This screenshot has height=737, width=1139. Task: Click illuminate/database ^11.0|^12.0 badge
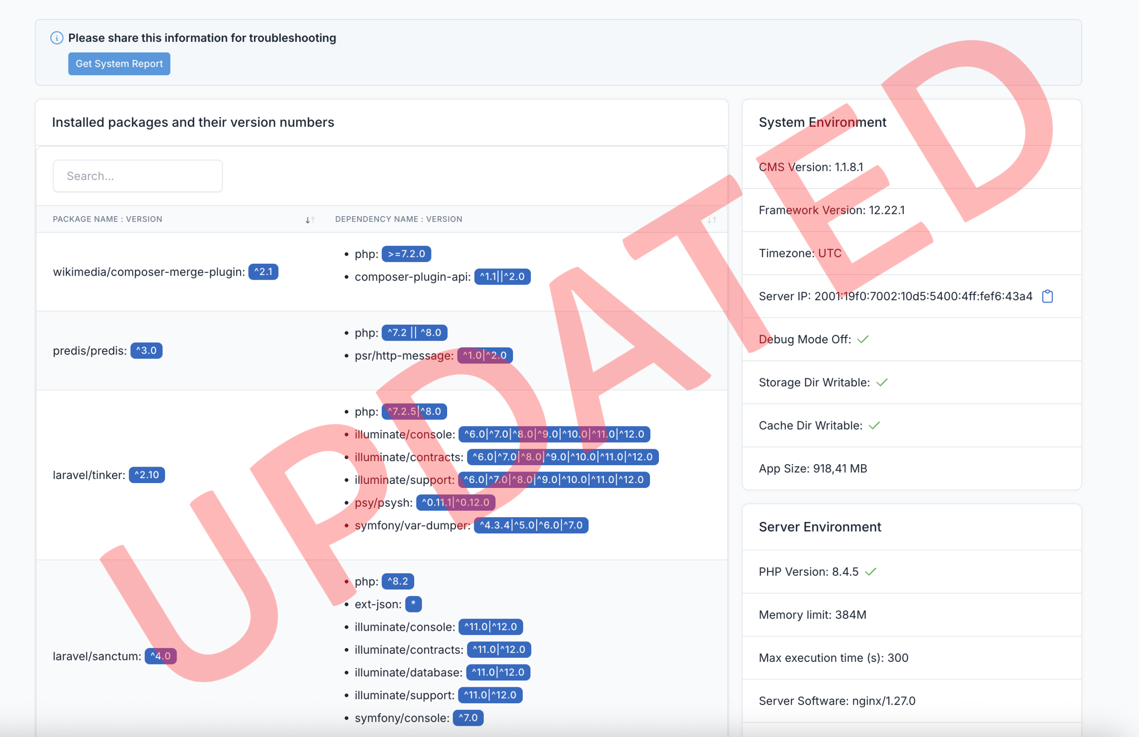498,673
